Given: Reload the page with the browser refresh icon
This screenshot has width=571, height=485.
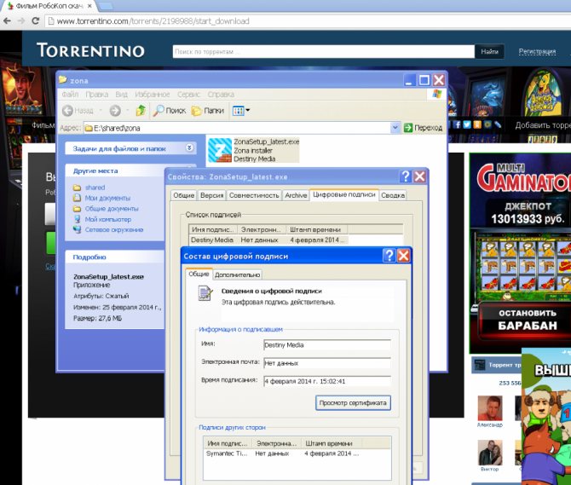Looking at the screenshot, I should pos(35,20).
